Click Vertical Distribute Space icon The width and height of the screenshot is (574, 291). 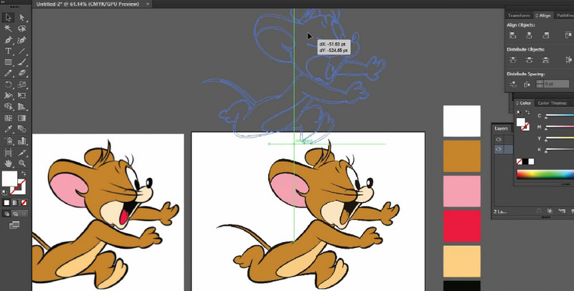tap(513, 84)
